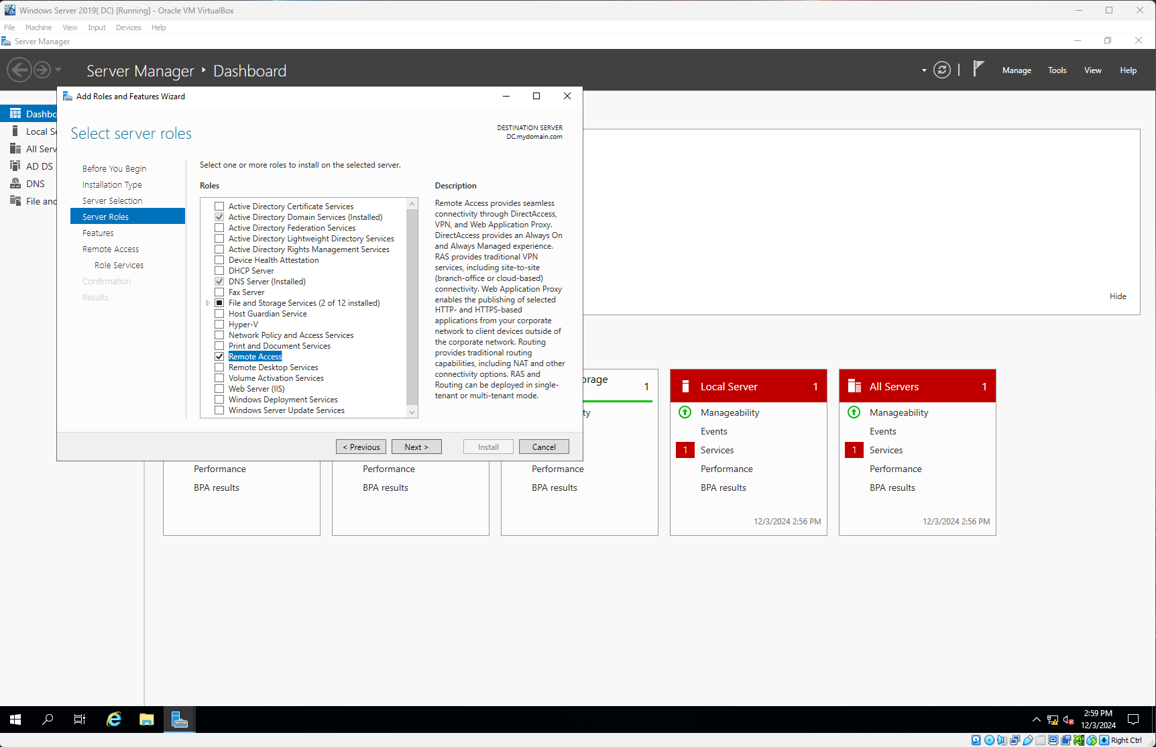Check Remote Desktop Services
Viewport: 1156px width, 747px height.
click(x=219, y=367)
